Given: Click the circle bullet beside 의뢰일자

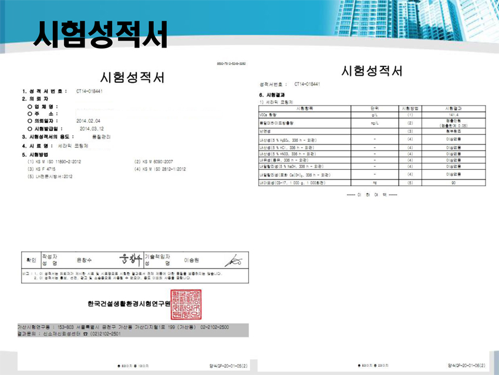Looking at the screenshot, I should pos(29,120).
